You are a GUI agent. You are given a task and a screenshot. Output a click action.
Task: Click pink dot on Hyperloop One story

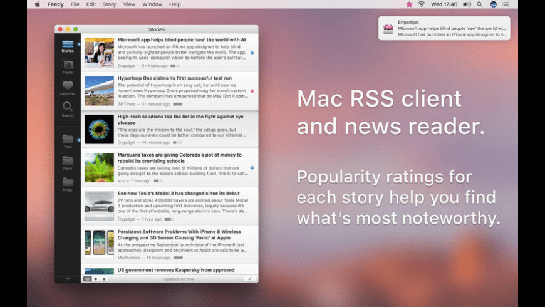(x=252, y=91)
